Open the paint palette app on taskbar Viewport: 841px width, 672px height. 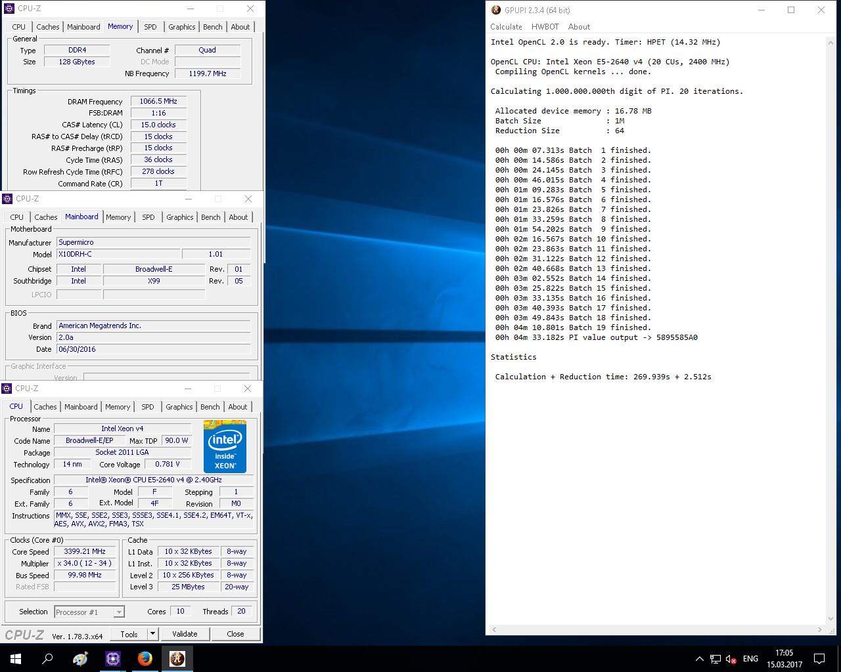coord(80,659)
